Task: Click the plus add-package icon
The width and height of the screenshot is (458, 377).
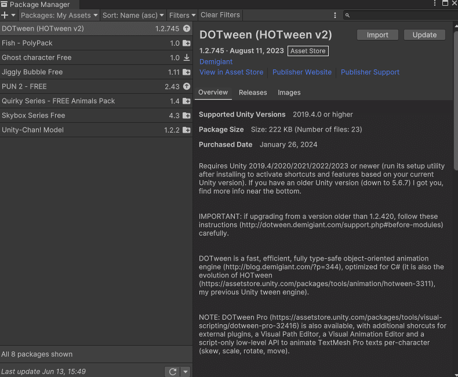Action: point(5,15)
